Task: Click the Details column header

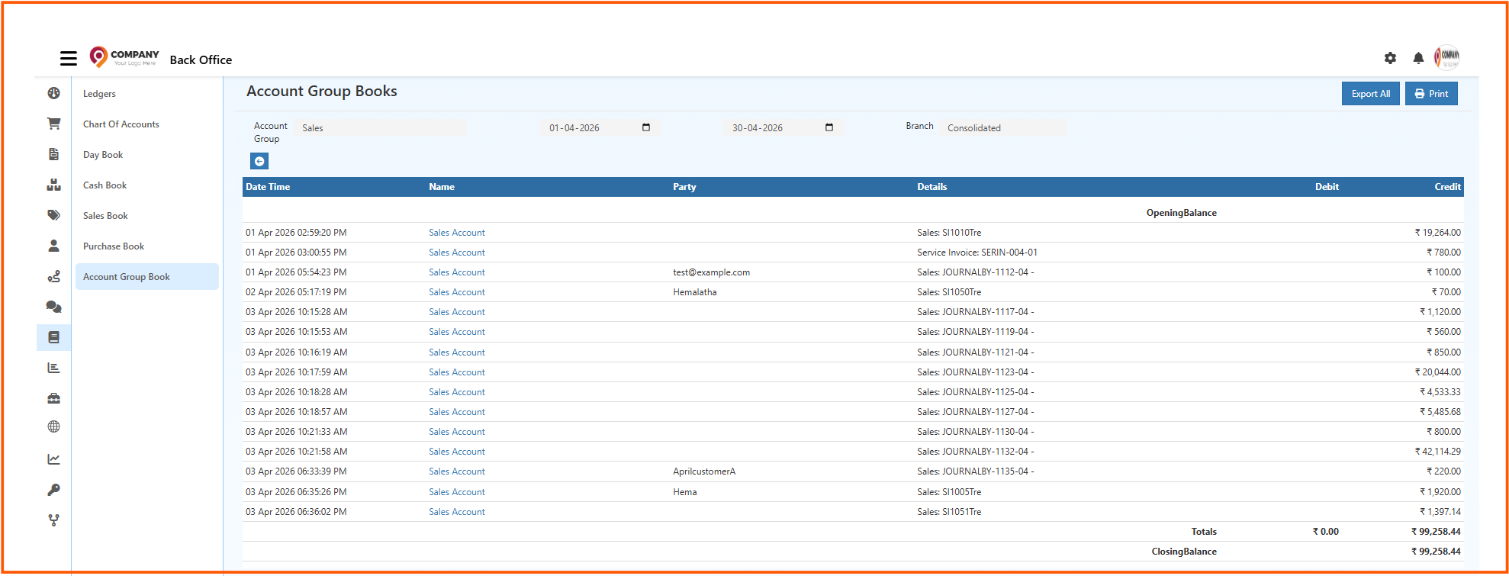Action: point(932,187)
